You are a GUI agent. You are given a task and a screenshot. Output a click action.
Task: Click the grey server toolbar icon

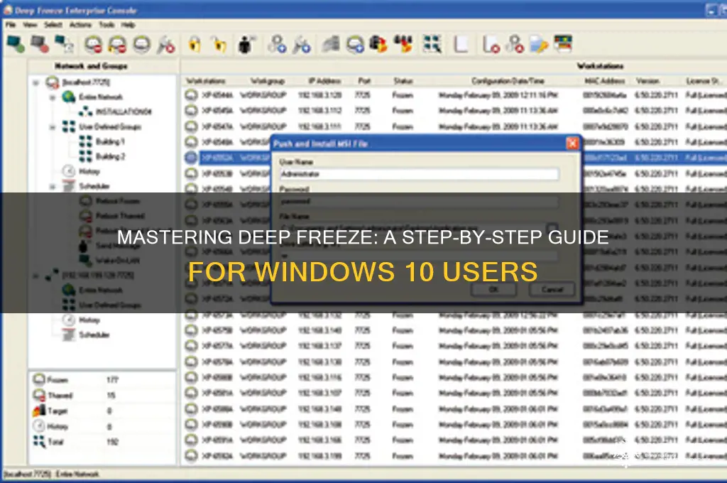click(x=331, y=45)
